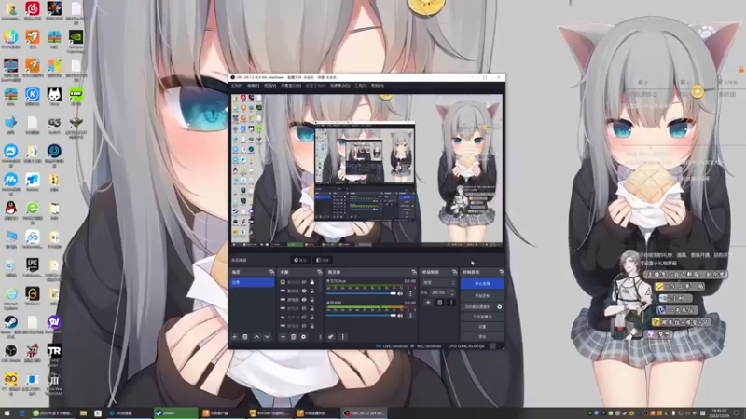Click the OBS taskbar button
This screenshot has height=419, width=746.
coord(365,413)
